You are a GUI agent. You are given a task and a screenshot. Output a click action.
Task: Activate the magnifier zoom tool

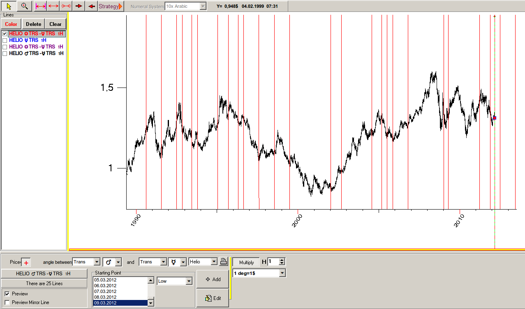coord(25,6)
